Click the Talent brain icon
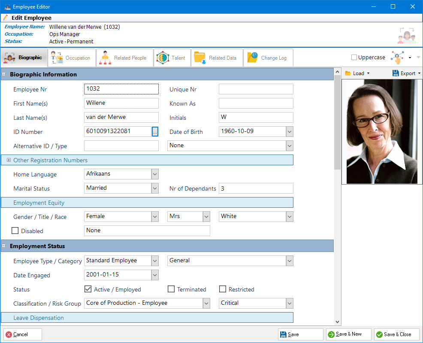Viewport: 423px width, 343px height. point(163,58)
